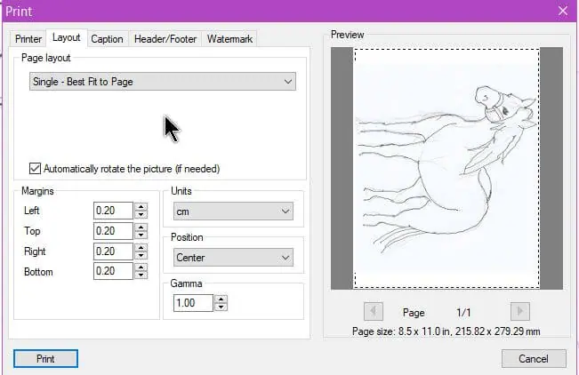Increase the Bottom margin with up arrow
Viewport: 579px width, 375px height.
pyautogui.click(x=141, y=267)
